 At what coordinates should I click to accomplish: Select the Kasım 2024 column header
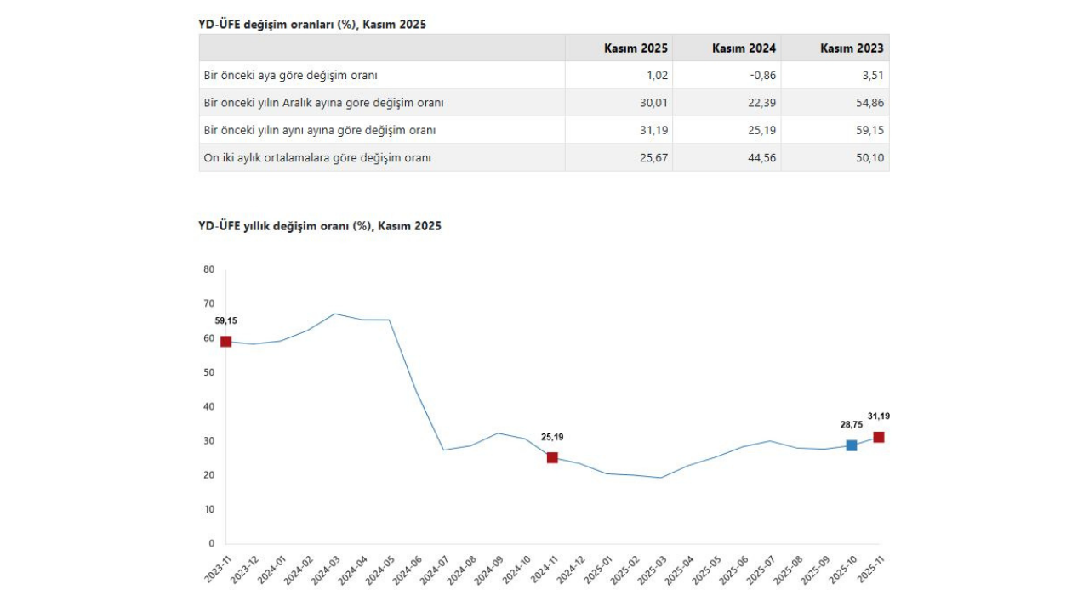(x=744, y=48)
